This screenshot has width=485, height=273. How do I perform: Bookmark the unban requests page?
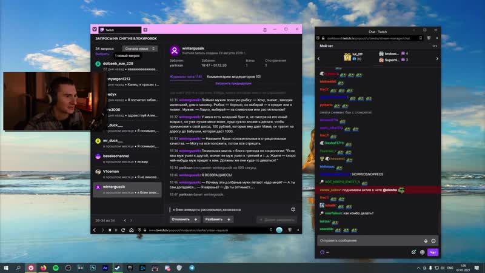(x=271, y=230)
